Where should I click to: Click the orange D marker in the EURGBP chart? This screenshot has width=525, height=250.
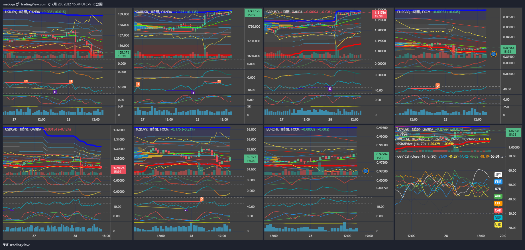click(437, 86)
